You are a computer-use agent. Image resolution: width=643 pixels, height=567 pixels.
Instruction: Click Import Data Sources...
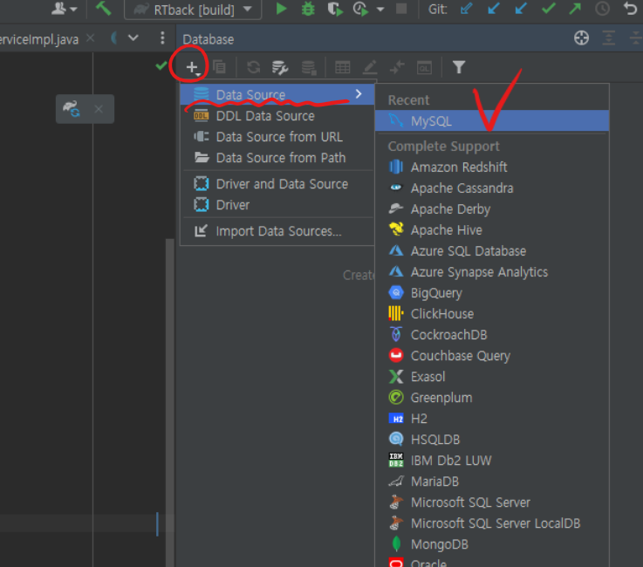pyautogui.click(x=277, y=231)
